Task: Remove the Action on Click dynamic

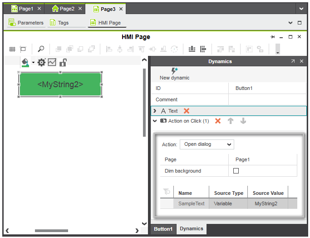Action: [x=218, y=121]
